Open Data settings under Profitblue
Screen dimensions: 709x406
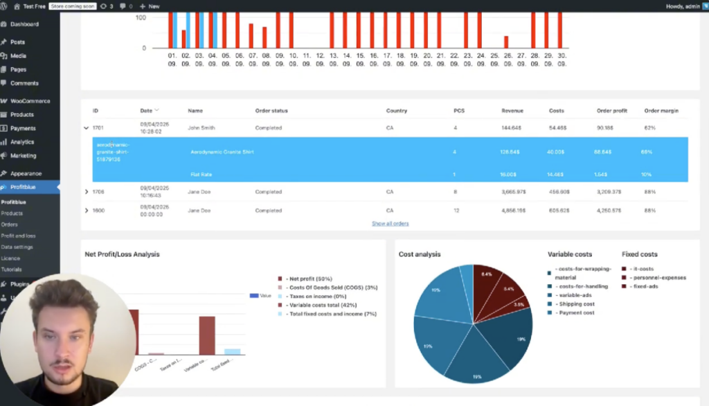click(17, 247)
